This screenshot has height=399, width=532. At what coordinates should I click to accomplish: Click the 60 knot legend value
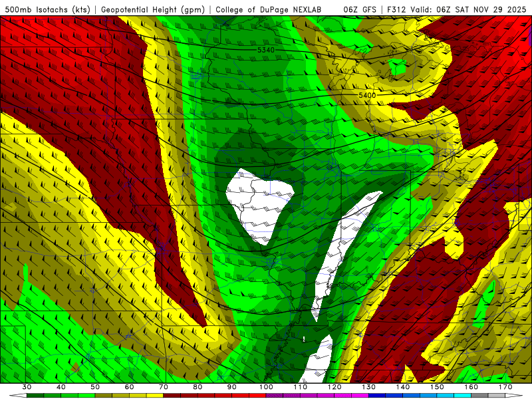coord(129,387)
